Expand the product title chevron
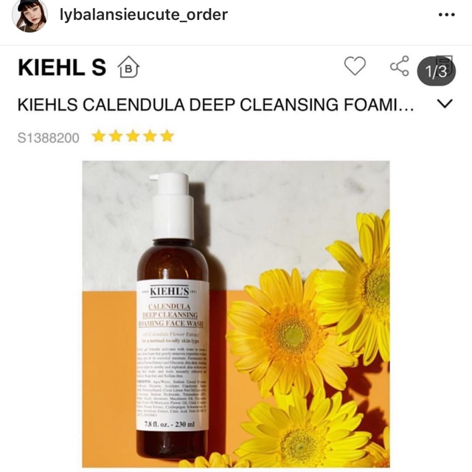 (x=445, y=104)
